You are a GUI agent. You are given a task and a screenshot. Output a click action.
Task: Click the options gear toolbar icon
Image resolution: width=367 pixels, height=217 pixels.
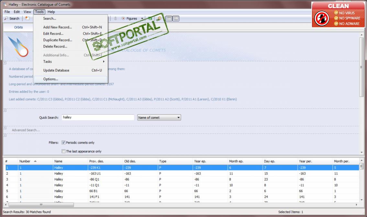(x=160, y=18)
